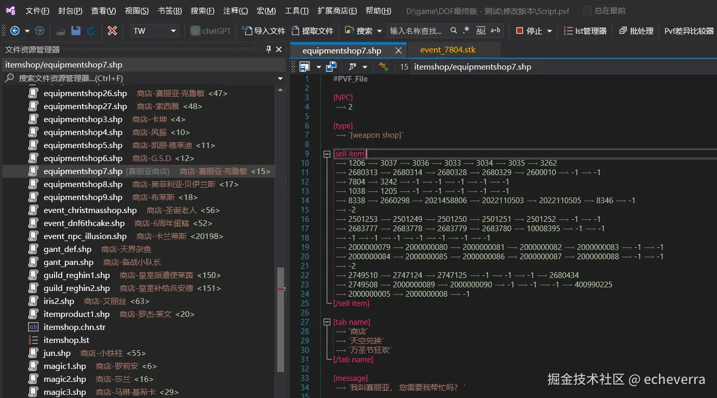
Task: Click the red 停止 stop button
Action: (529, 31)
